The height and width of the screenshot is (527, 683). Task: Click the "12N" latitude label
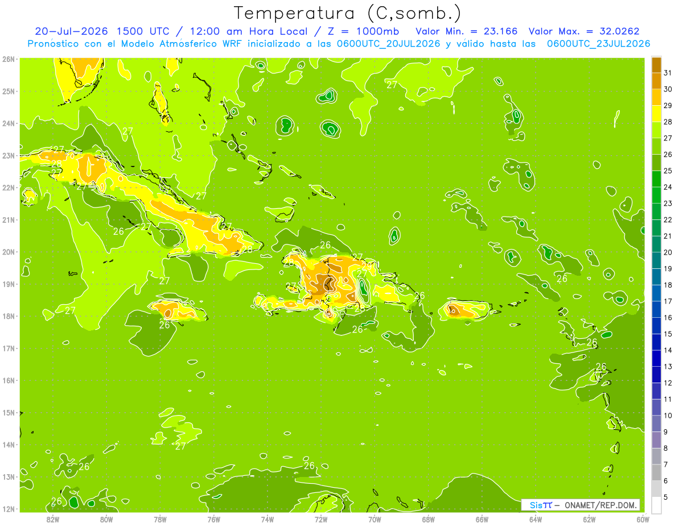[x=9, y=509]
